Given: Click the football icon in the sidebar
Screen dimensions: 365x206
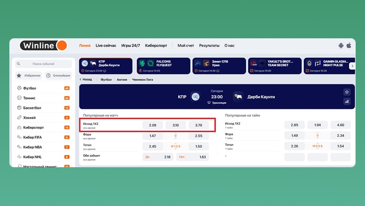Looking at the screenshot, I should click(x=19, y=88).
